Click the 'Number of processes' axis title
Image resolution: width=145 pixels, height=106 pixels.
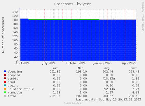pos(3,35)
